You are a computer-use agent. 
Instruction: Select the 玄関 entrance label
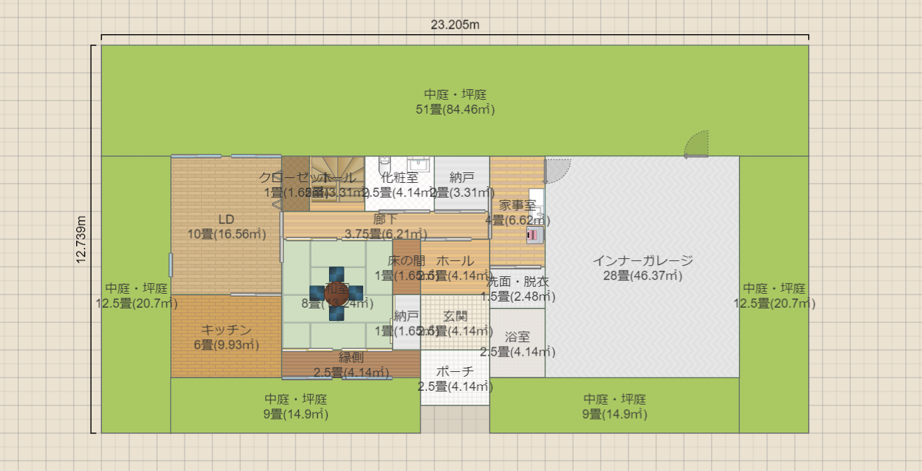tap(455, 323)
